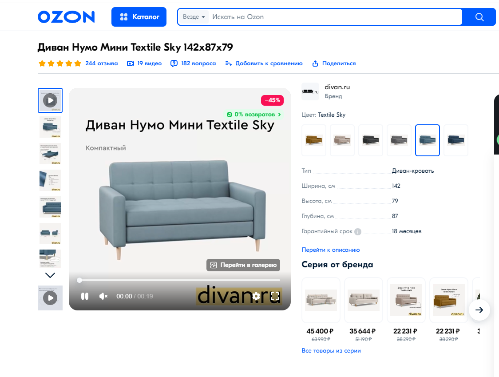Select the mustard yellow sofa color
Image resolution: width=499 pixels, height=377 pixels.
314,140
